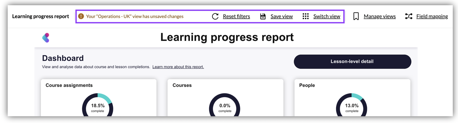This screenshot has width=458, height=123.
Task: Click the Dashboard heading
Action: click(x=63, y=58)
